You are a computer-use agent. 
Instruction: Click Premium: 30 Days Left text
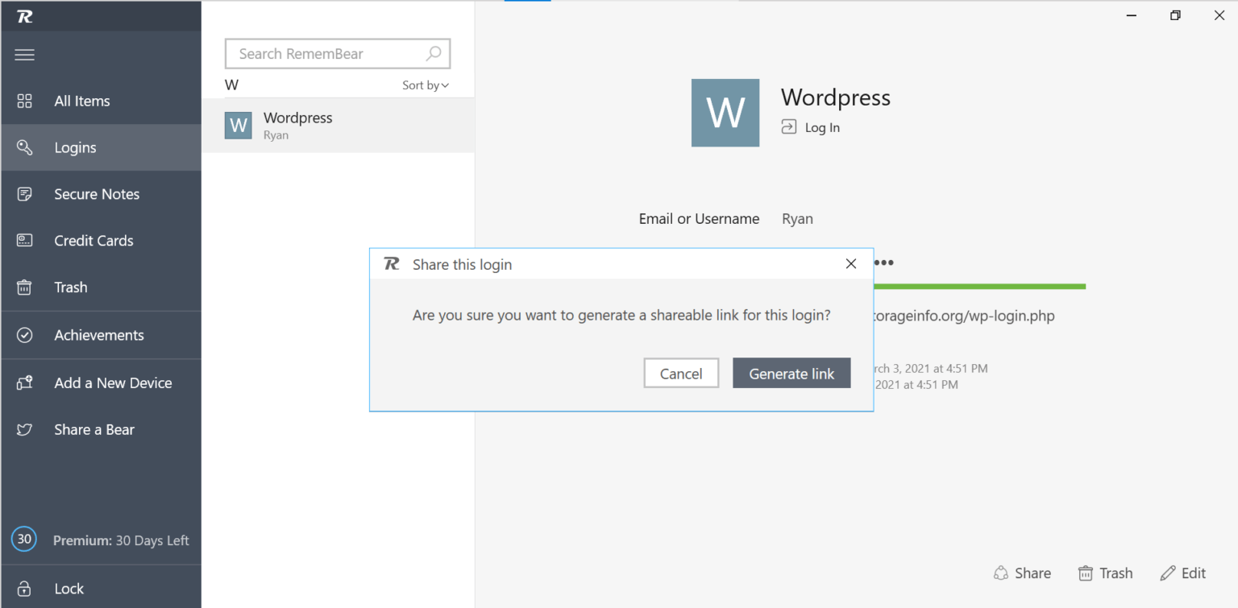pos(121,540)
